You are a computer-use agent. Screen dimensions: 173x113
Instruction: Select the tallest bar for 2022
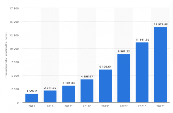[161, 65]
